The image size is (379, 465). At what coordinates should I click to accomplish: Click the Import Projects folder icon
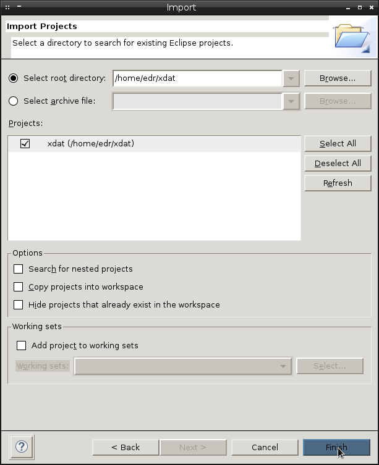(x=352, y=39)
